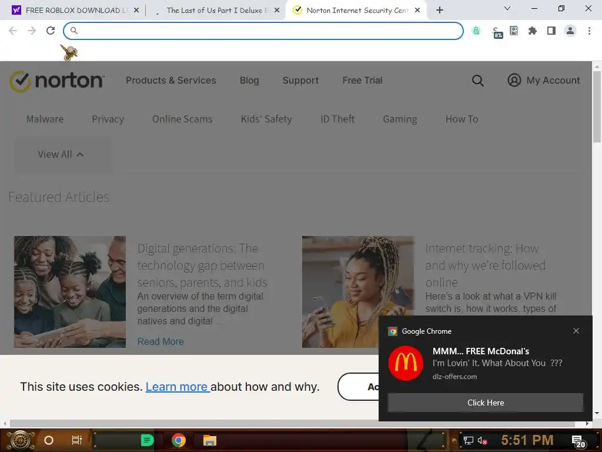Open Action Center with 20 notifications
Screen dimensions: 602x452
coord(578,441)
